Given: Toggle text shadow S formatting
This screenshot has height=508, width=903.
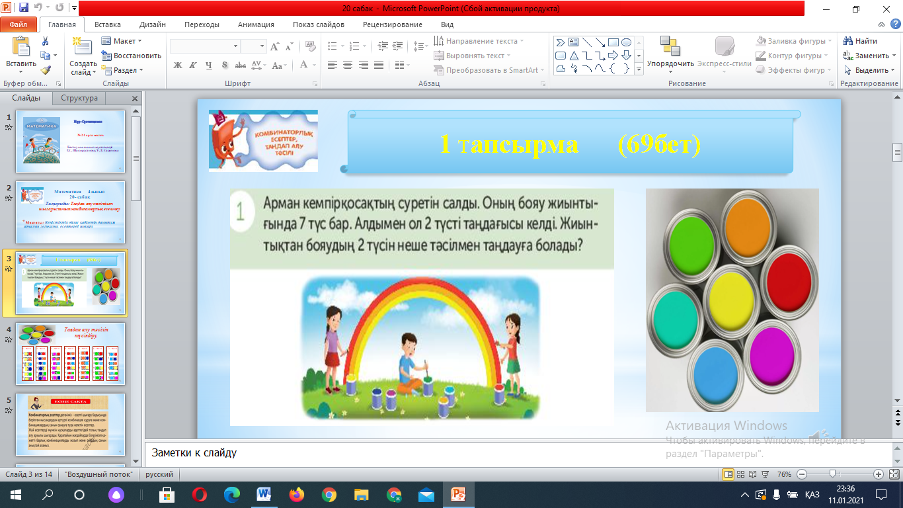Looking at the screenshot, I should pos(225,65).
